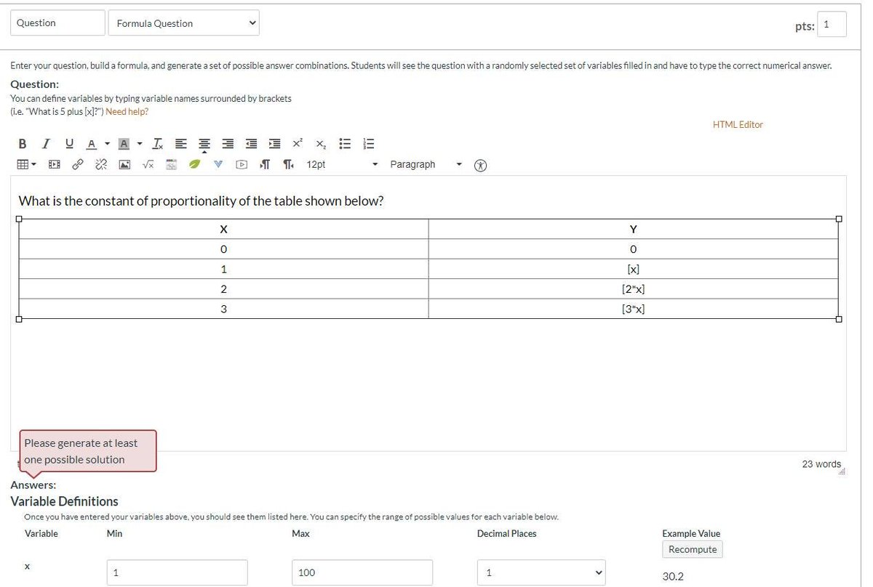Toggle italic formatting
The width and height of the screenshot is (873, 587).
[46, 144]
